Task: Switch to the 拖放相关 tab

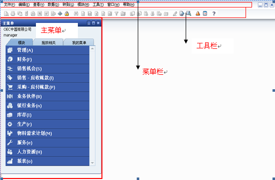Action: 48,42
